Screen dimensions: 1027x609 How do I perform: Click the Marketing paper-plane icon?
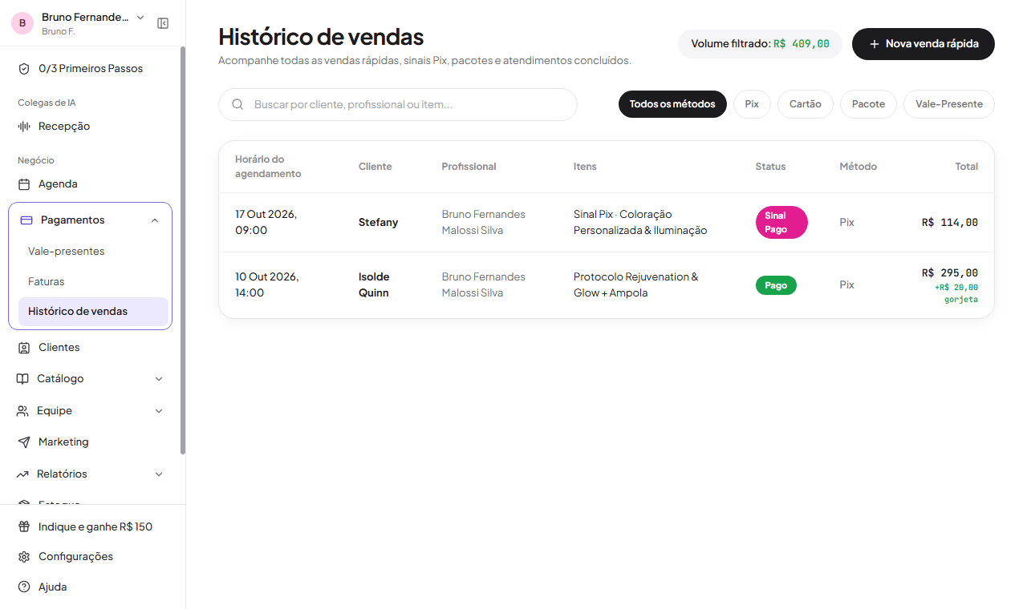(x=24, y=442)
